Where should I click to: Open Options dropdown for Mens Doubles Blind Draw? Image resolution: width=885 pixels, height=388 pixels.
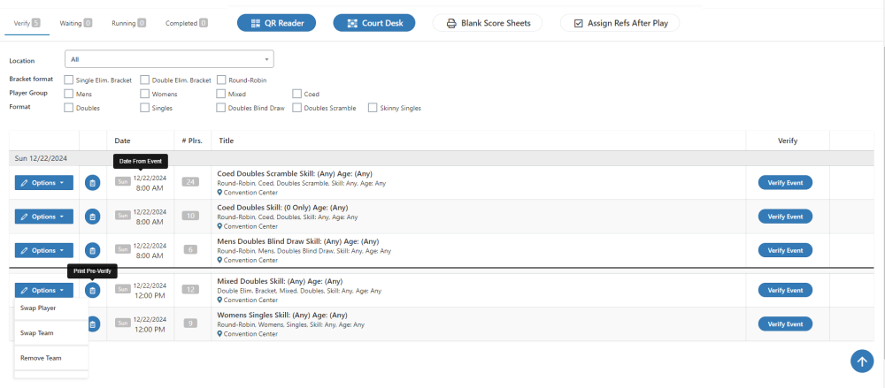43,250
